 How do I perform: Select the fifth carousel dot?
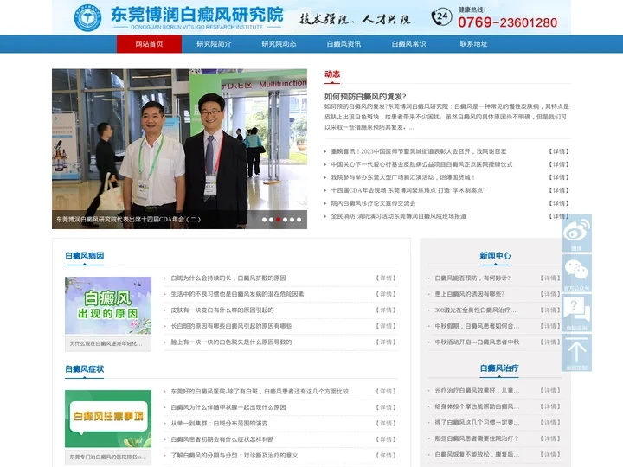tap(292, 220)
